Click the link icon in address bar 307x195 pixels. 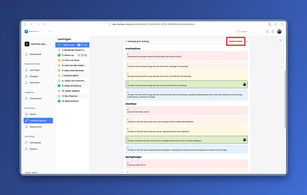pos(110,24)
